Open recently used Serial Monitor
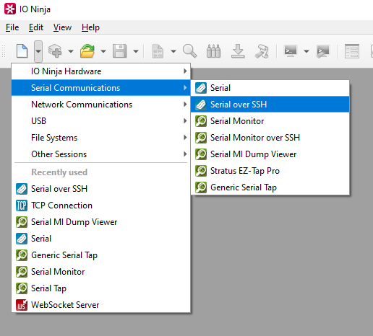This screenshot has height=336, width=373. 101,272
